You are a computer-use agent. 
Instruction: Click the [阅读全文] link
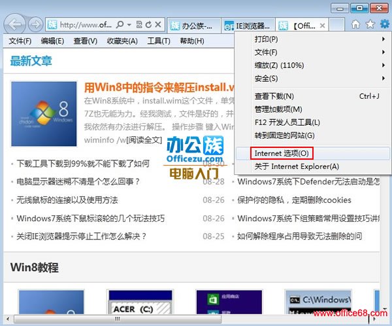coord(144,140)
